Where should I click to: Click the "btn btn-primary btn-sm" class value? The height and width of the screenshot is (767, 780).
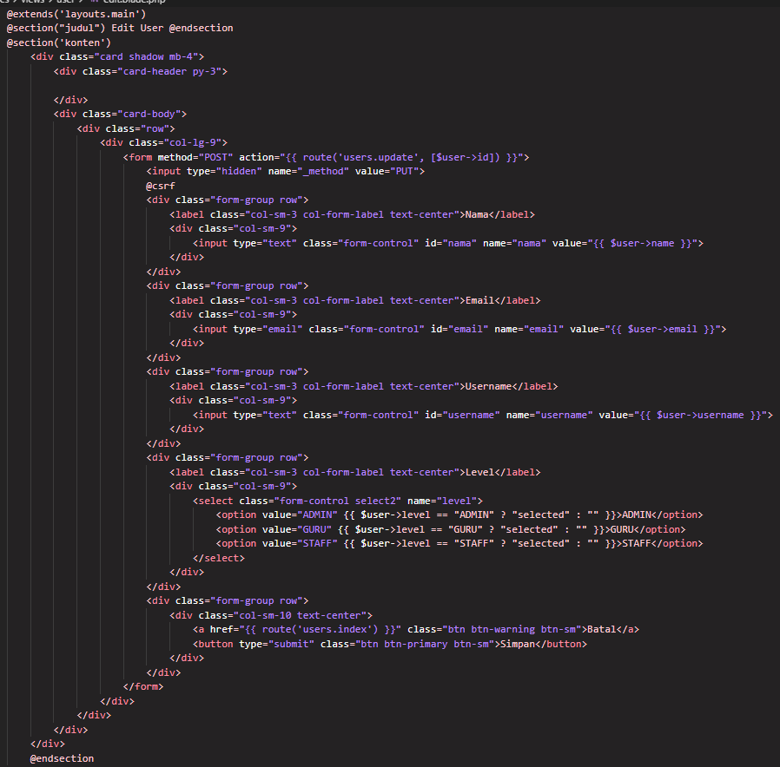(x=425, y=645)
